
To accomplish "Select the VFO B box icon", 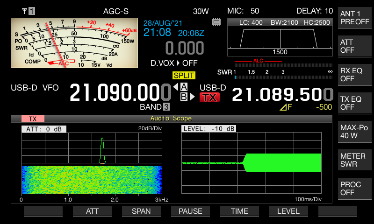I will 184,97.
